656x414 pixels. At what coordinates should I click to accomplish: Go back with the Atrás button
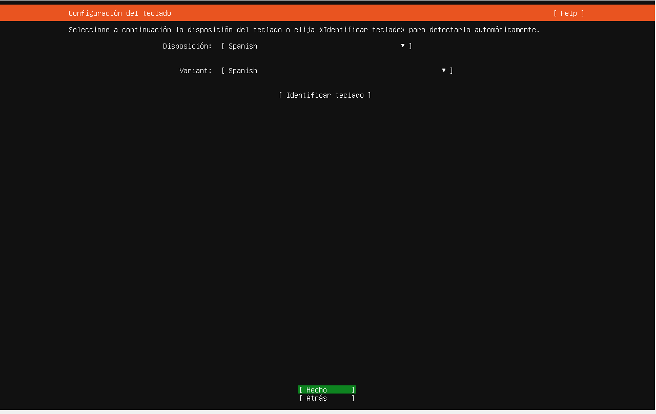(x=327, y=398)
